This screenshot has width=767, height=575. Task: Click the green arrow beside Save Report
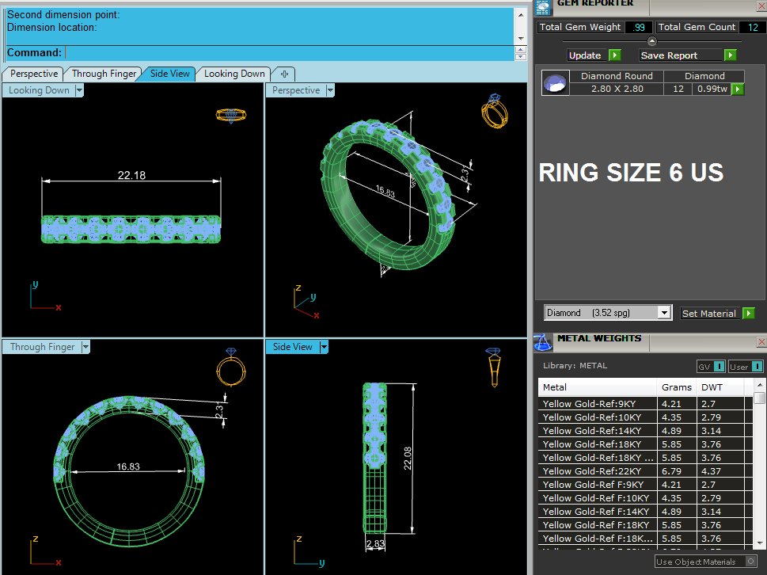point(731,55)
